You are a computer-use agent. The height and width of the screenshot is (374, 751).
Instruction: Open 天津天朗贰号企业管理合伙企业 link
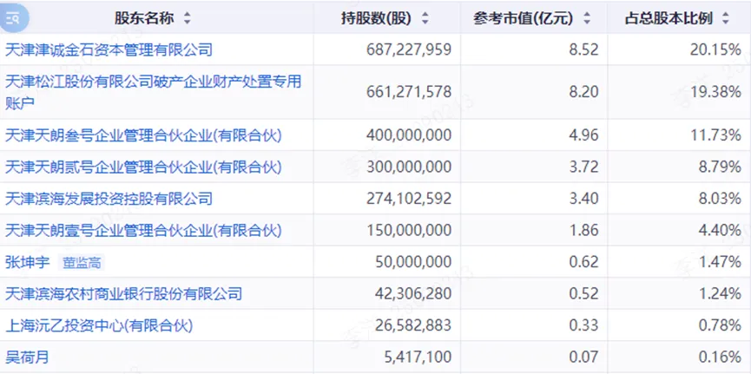click(x=143, y=167)
